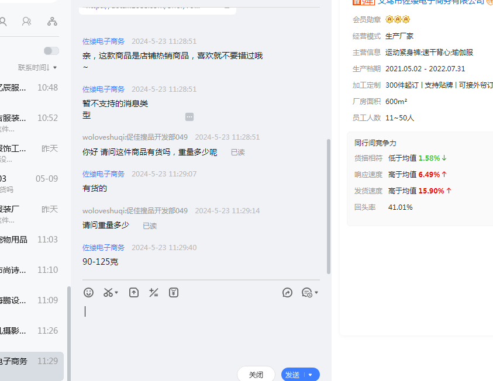This screenshot has height=381, width=493.
Task: Click the yuan order/payment icon
Action: pyautogui.click(x=174, y=293)
